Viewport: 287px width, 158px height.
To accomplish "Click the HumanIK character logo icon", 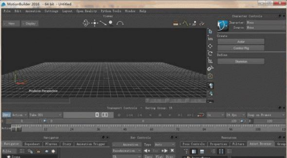I will click(x=223, y=25).
